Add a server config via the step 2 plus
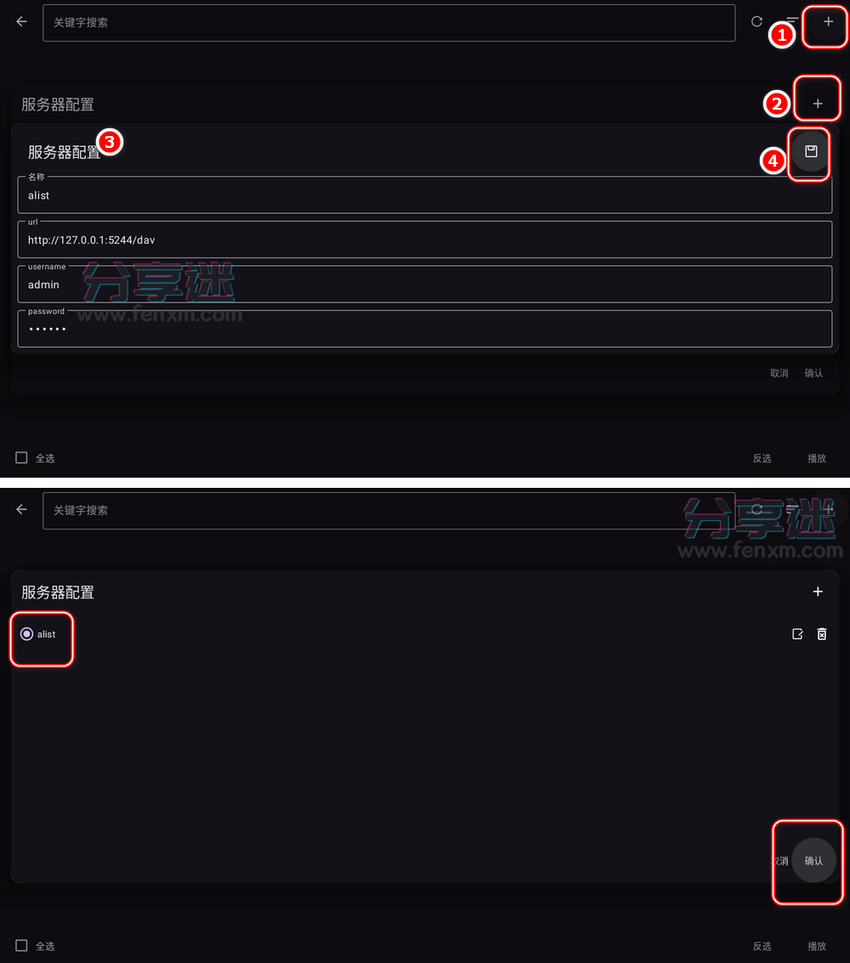This screenshot has height=963, width=850. point(818,104)
